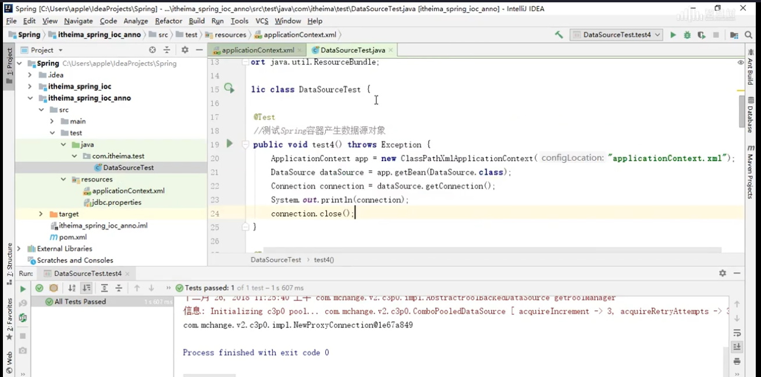
Task: Click scroll-to-end icon beside console output
Action: click(x=737, y=347)
